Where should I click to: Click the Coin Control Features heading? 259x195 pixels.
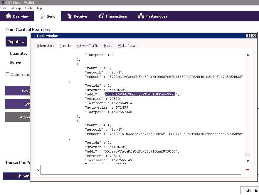click(28, 30)
